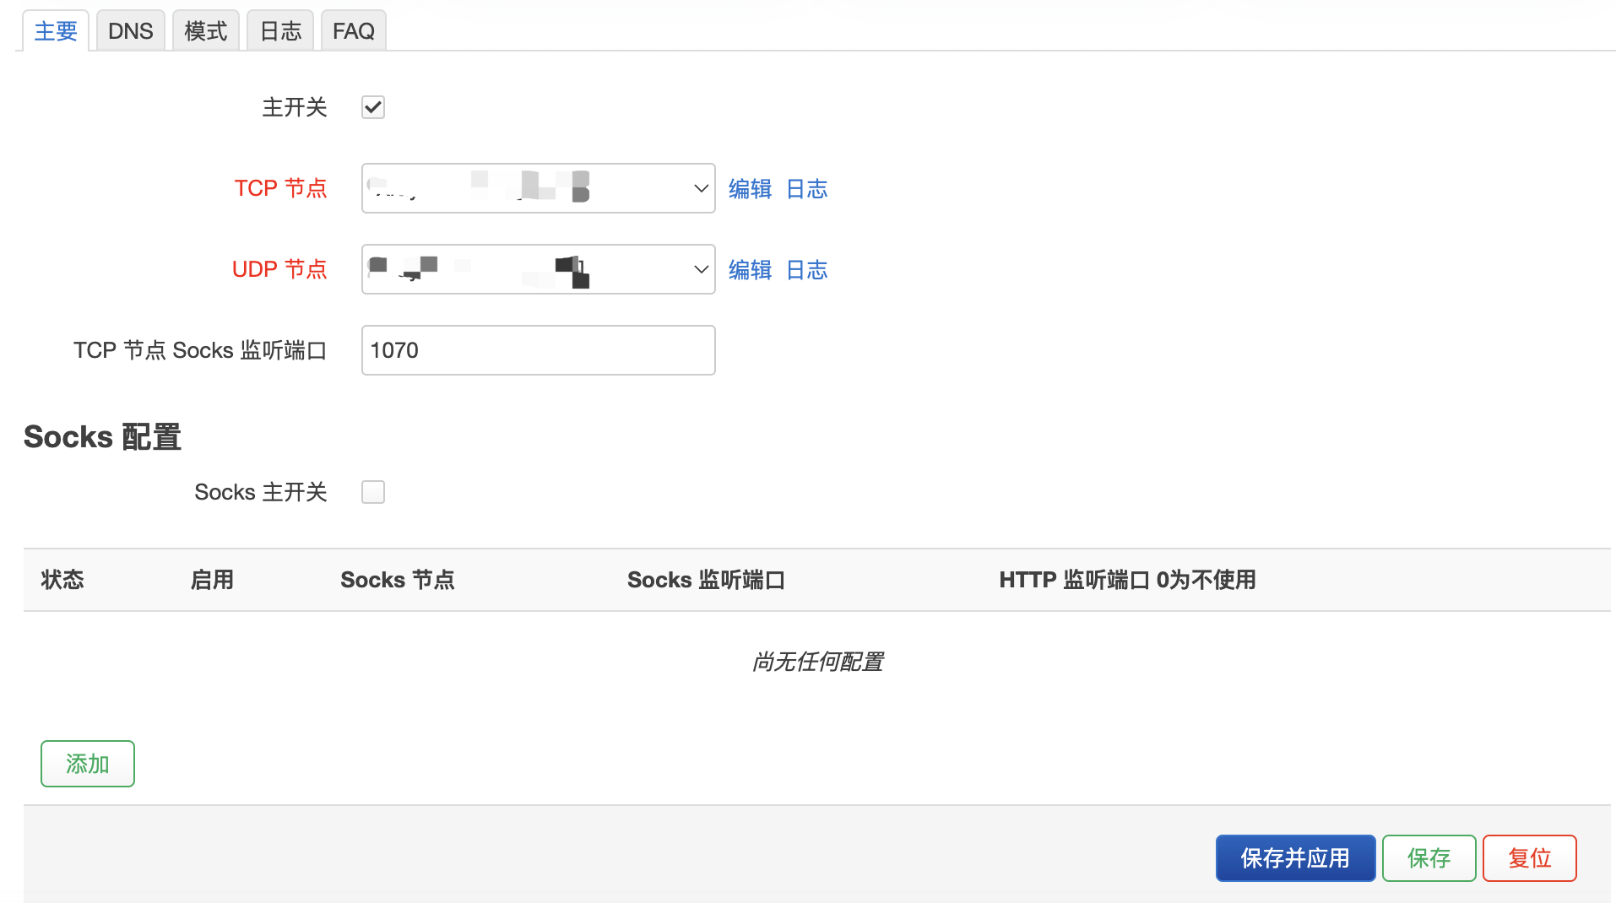Image resolution: width=1616 pixels, height=903 pixels.
Task: Open the 模式 tab
Action: click(205, 31)
